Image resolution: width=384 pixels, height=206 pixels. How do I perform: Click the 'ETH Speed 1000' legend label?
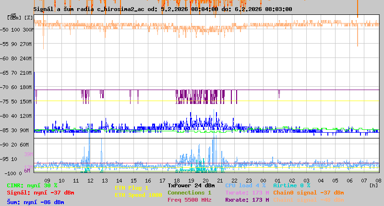[138, 195]
